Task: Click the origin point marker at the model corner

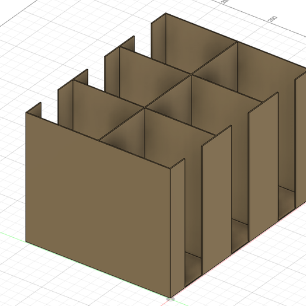Action: pyautogui.click(x=170, y=299)
